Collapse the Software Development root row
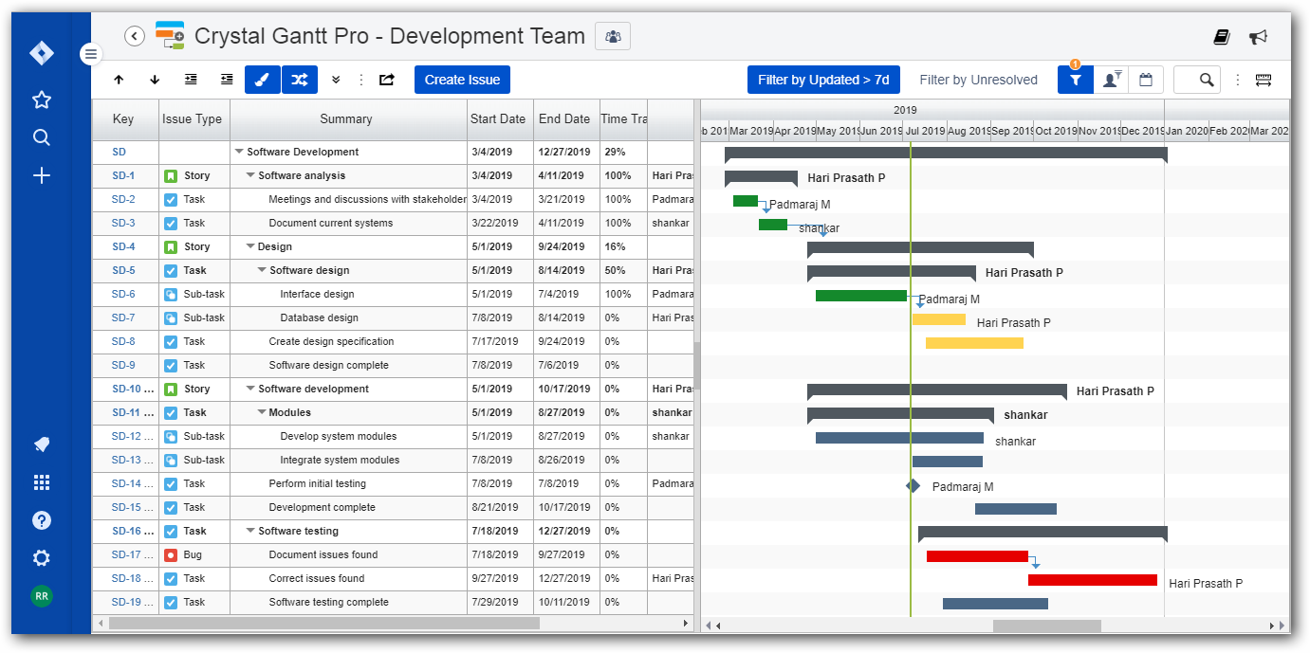This screenshot has width=1310, height=653. pyautogui.click(x=238, y=152)
